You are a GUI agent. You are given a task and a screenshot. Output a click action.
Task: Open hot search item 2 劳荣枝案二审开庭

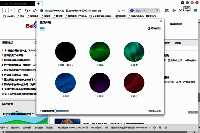(14, 55)
